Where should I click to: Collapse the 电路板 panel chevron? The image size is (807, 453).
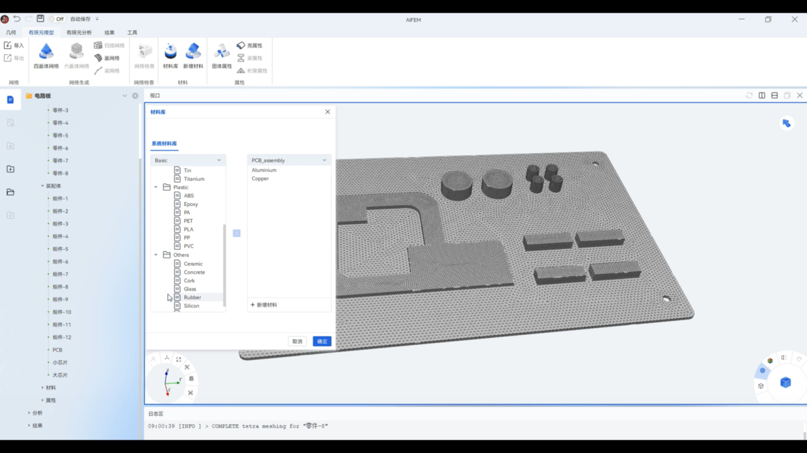pos(124,96)
